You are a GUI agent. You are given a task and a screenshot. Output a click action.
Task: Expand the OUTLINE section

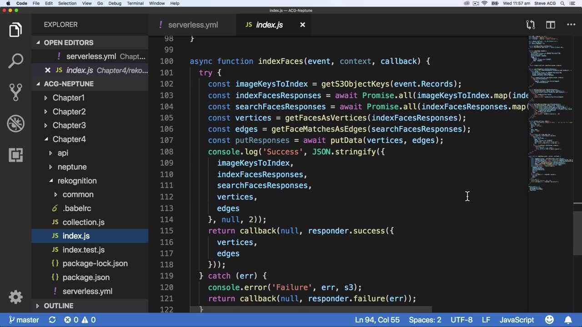point(58,306)
